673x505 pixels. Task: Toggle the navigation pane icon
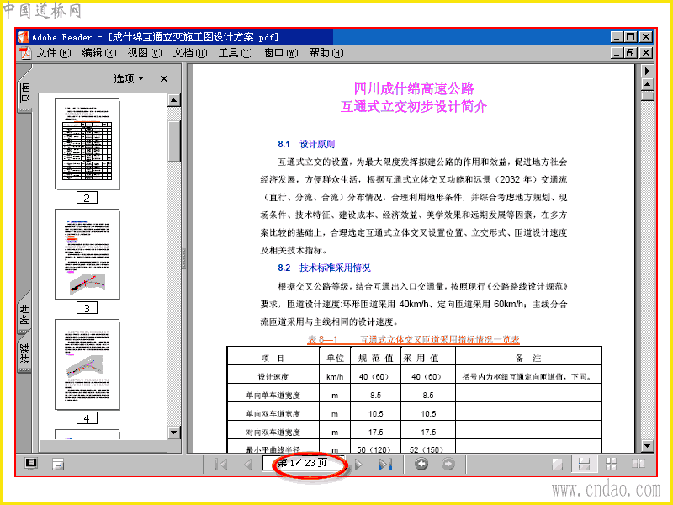click(x=31, y=464)
